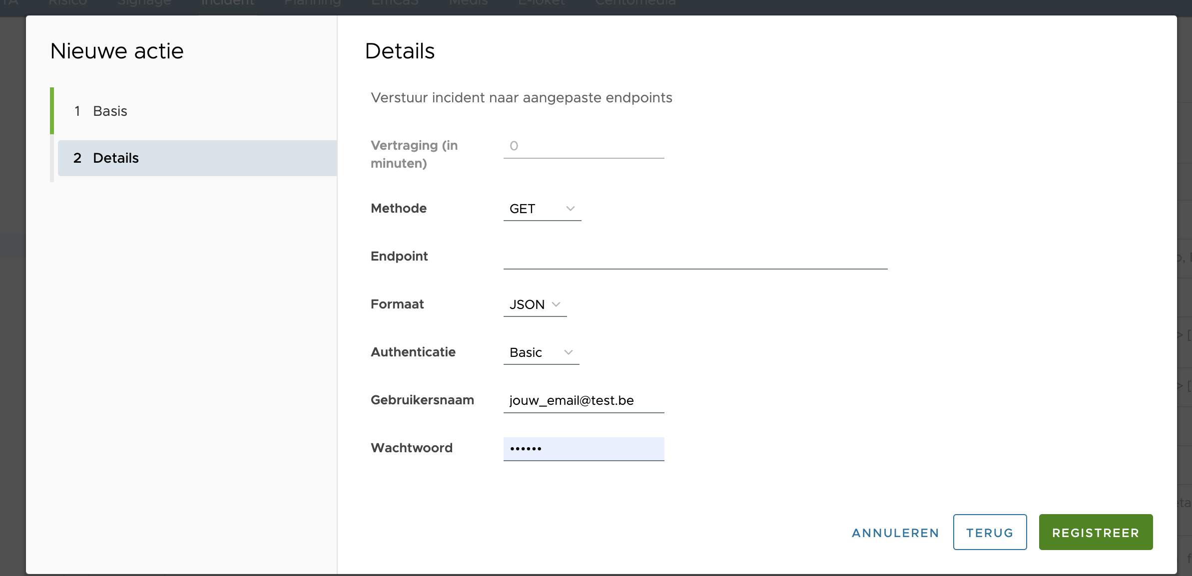The image size is (1192, 576).
Task: Open the Medis module in the navigation
Action: [467, 3]
